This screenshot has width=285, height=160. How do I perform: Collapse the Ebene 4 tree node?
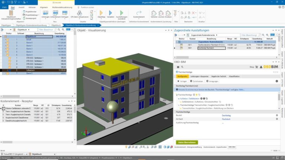click(6, 54)
